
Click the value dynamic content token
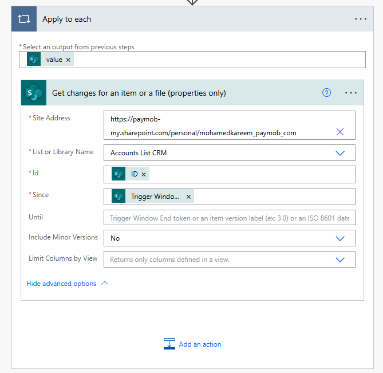(50, 60)
